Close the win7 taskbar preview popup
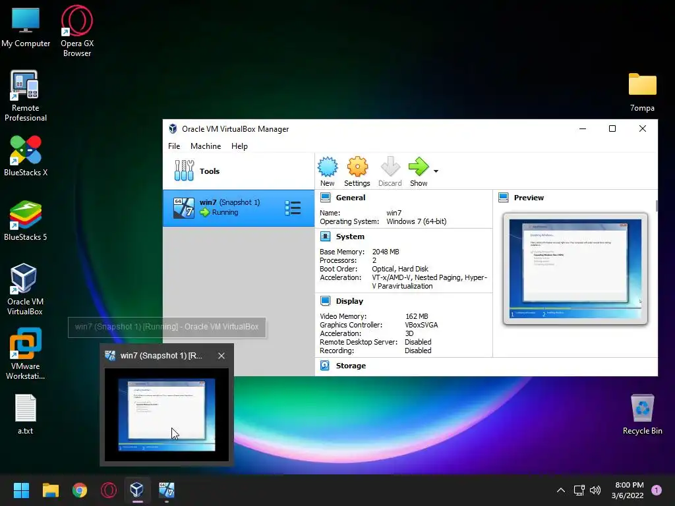Screen dimensions: 675x506 [221, 356]
